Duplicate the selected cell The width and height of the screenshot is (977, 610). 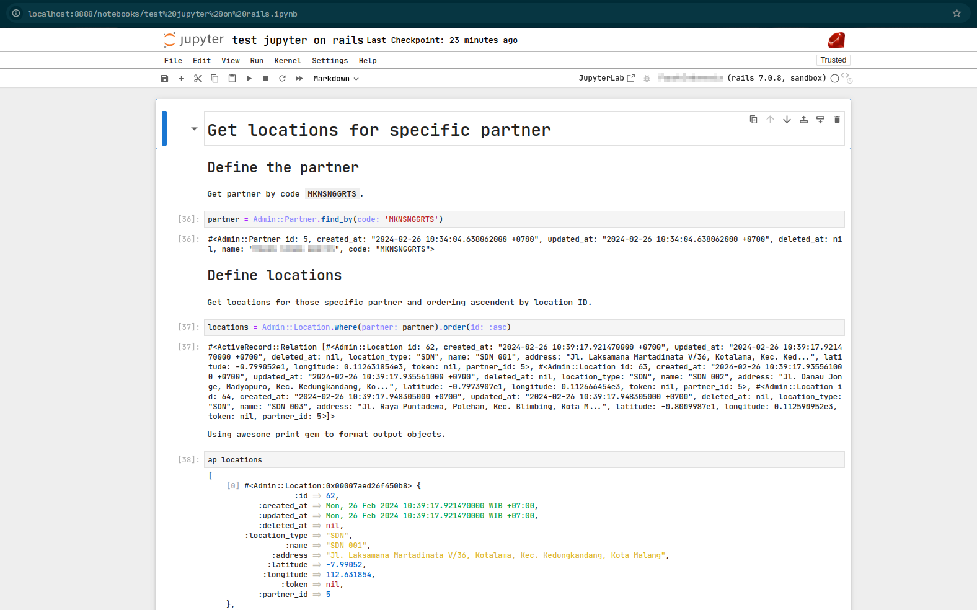pyautogui.click(x=753, y=120)
